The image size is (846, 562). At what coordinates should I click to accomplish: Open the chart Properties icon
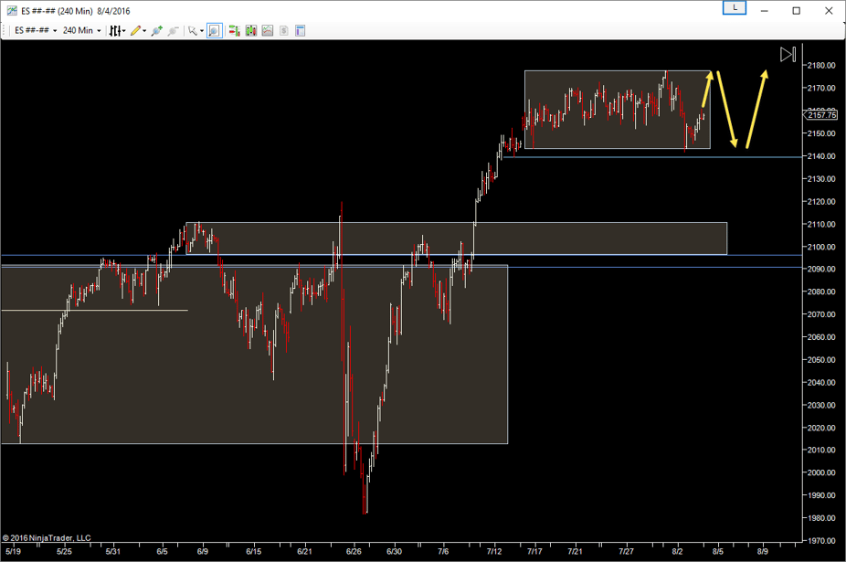300,30
